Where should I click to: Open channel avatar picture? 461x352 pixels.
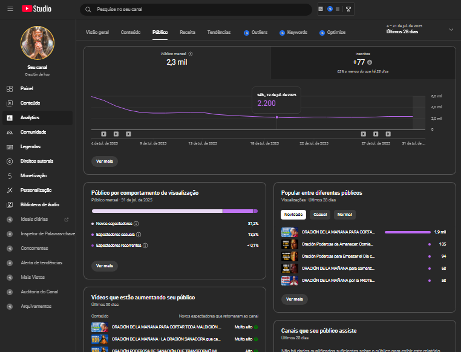[38, 43]
